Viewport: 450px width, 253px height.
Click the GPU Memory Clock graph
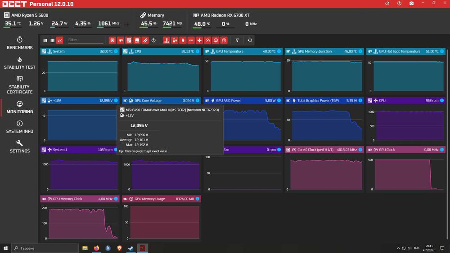[x=80, y=222]
